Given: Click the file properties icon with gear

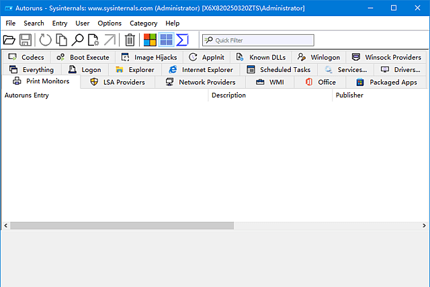Looking at the screenshot, I should pos(93,40).
